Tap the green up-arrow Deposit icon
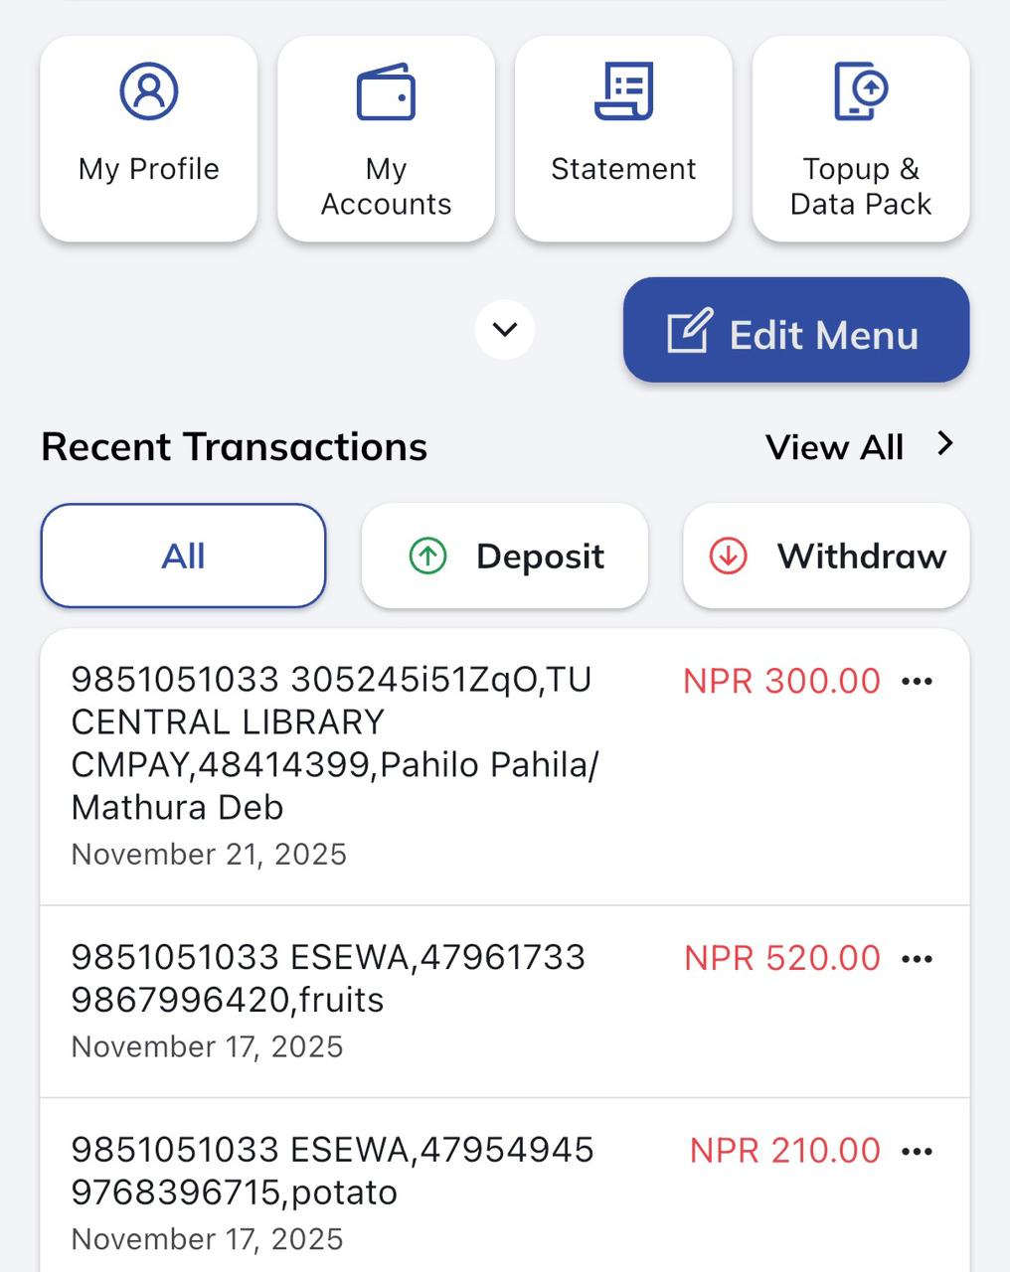The width and height of the screenshot is (1010, 1272). point(428,556)
